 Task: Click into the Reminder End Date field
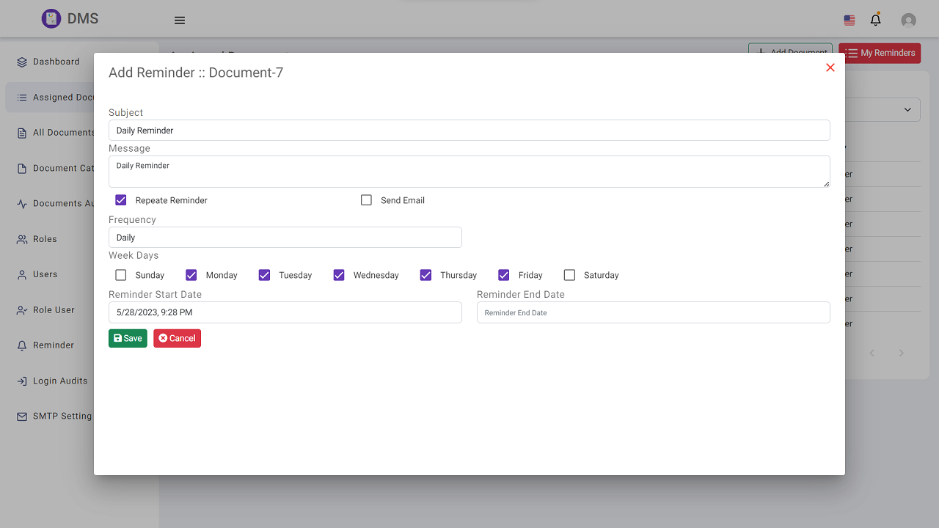coord(653,312)
